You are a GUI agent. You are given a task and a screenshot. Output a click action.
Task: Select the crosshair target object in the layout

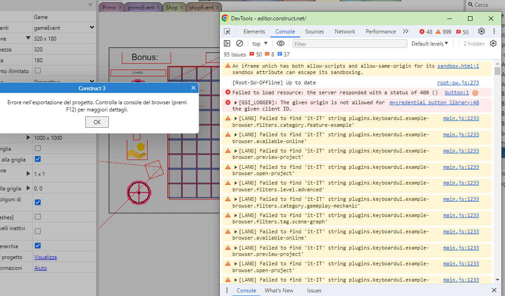click(x=139, y=193)
